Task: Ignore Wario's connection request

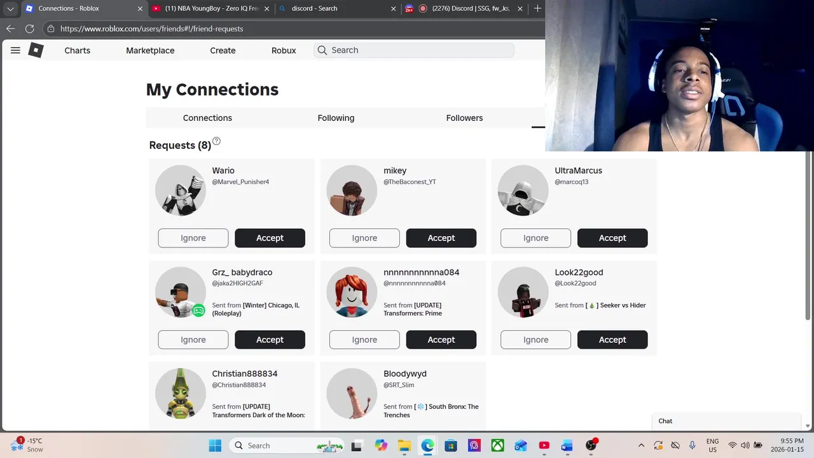Action: (193, 238)
